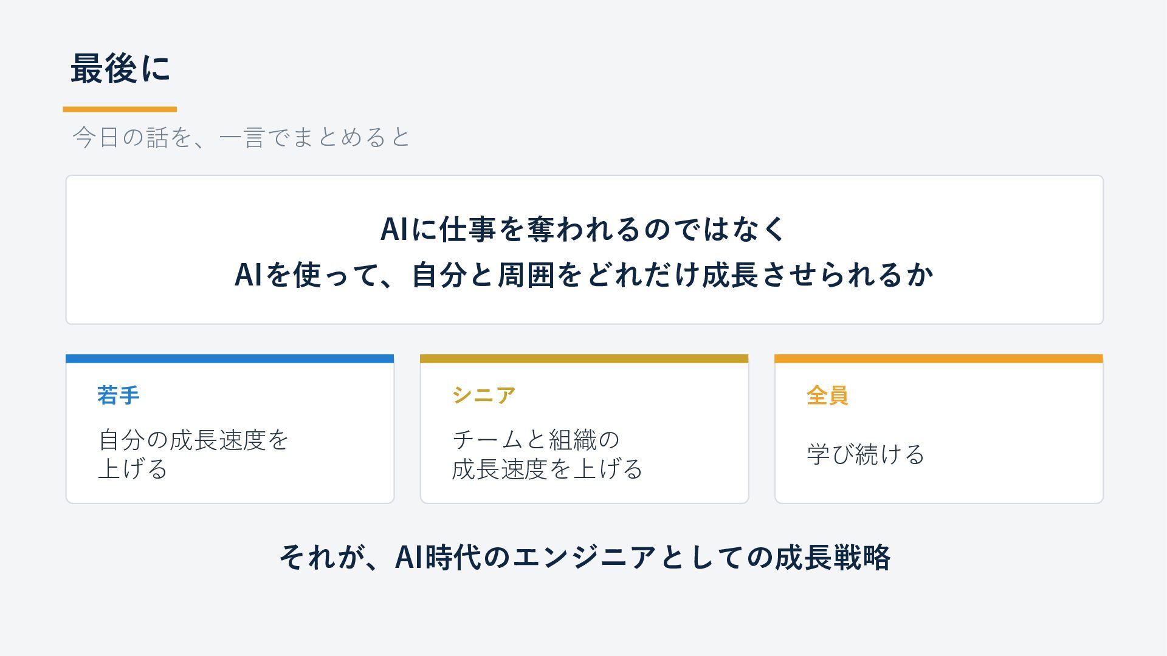Click the orange underline below the title
Image resolution: width=1167 pixels, height=656 pixels.
pyautogui.click(x=120, y=109)
